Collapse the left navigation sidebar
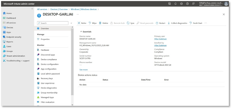 point(32,9)
